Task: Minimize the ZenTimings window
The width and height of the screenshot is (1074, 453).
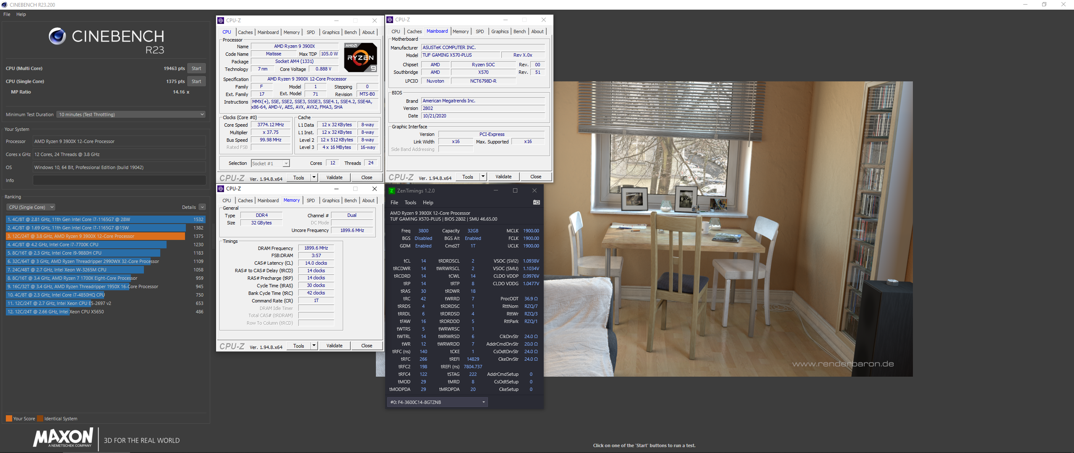Action: [496, 191]
